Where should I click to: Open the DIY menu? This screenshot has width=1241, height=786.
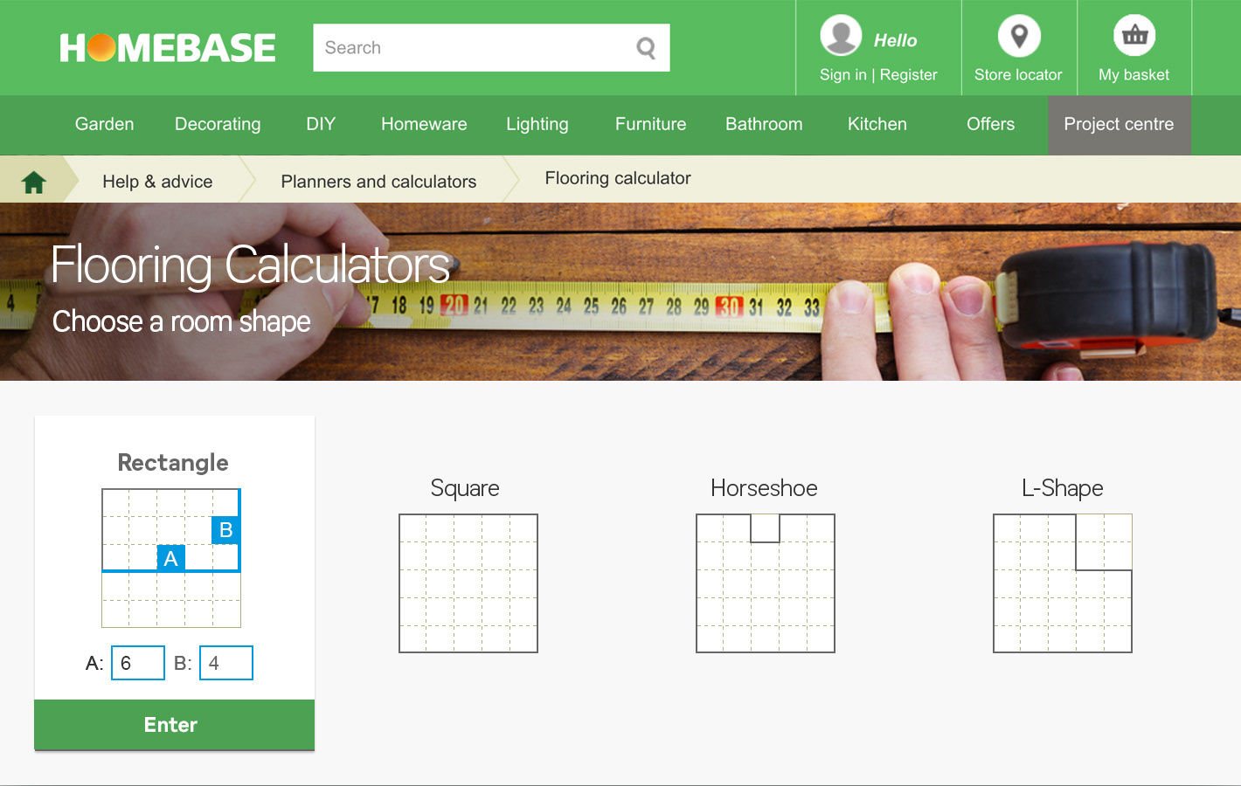click(x=321, y=124)
